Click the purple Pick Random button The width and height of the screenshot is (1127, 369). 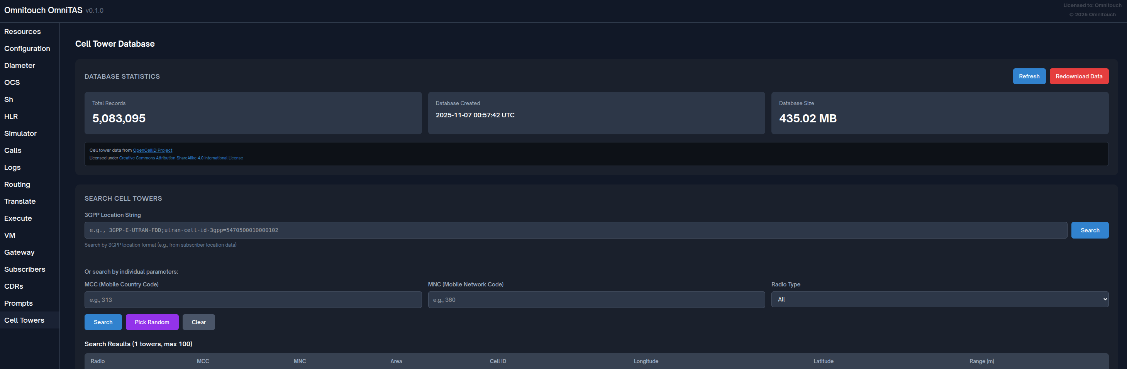pyautogui.click(x=152, y=322)
